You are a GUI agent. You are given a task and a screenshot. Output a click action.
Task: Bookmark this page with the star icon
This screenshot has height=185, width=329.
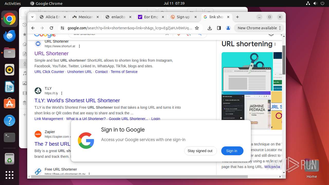197,28
